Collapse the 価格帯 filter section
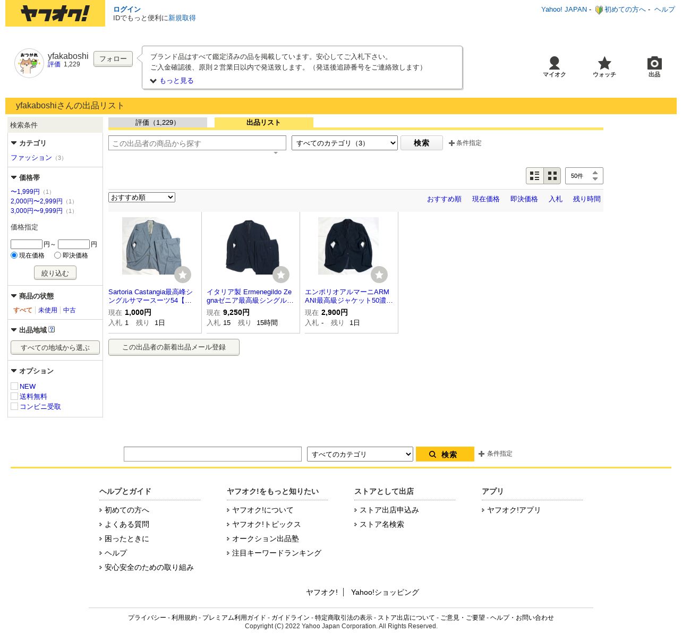 point(25,177)
